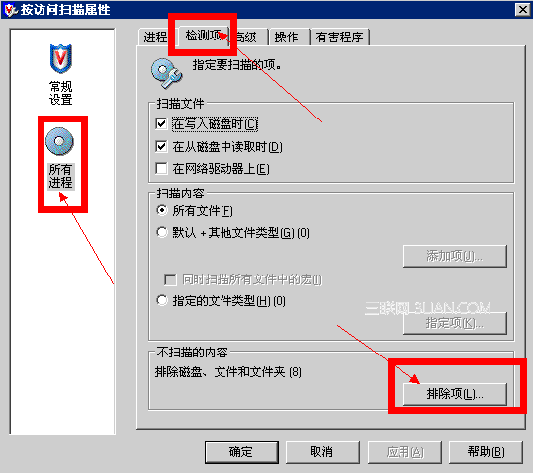Confirm with the 确定 button
533x473 pixels.
click(241, 452)
